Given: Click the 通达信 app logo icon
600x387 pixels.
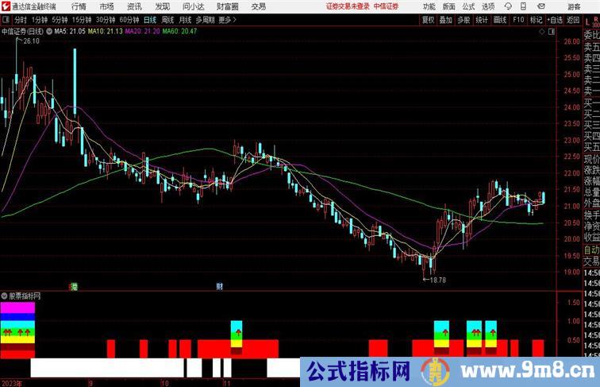Looking at the screenshot, I should tap(6, 6).
